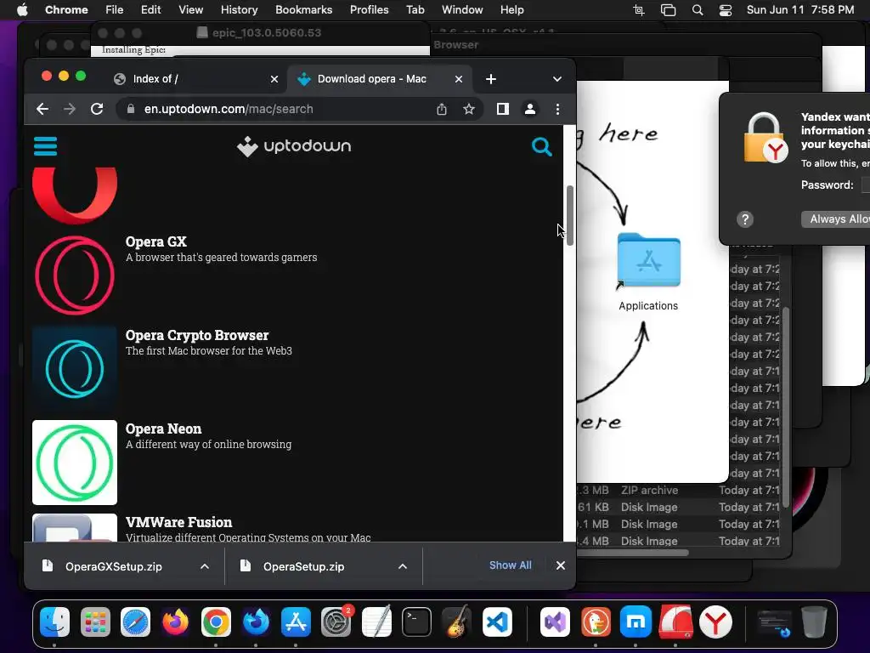870x653 pixels.
Task: Open Chrome three-dot menu
Action: click(x=557, y=109)
